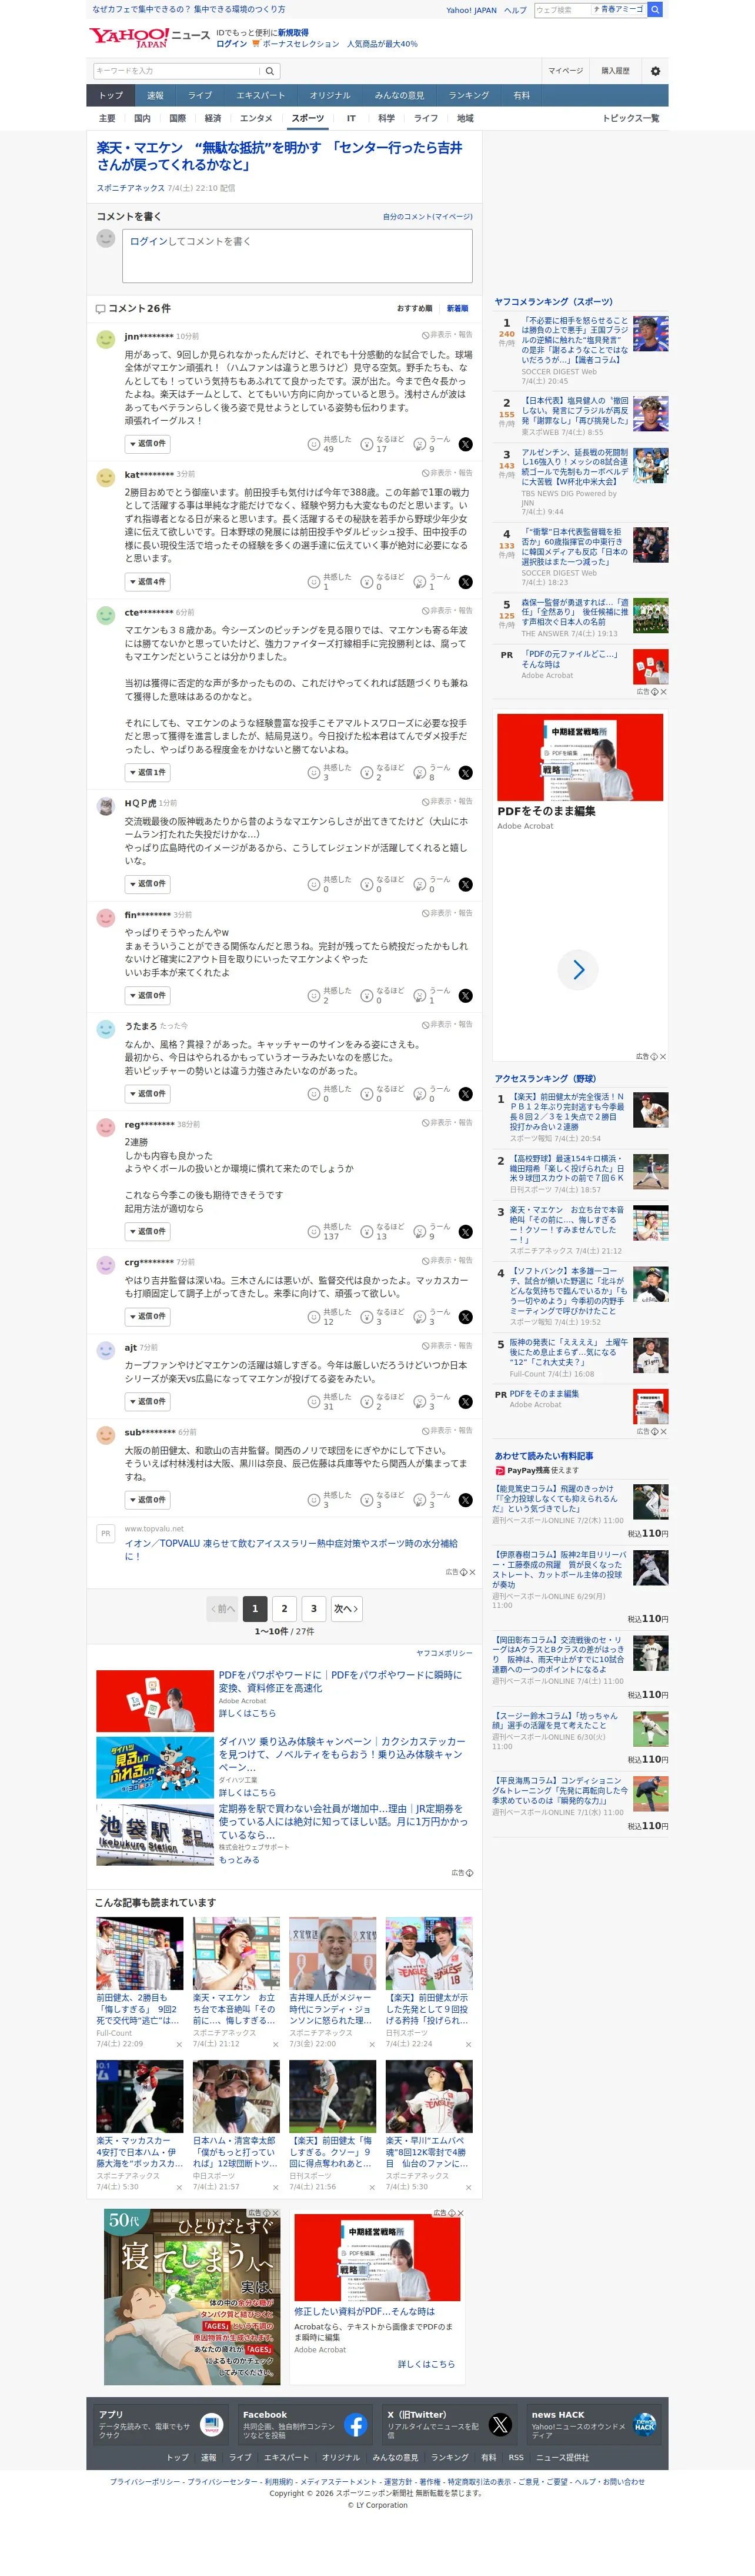
Task: Open the エキスパート tab
Action: click(260, 96)
